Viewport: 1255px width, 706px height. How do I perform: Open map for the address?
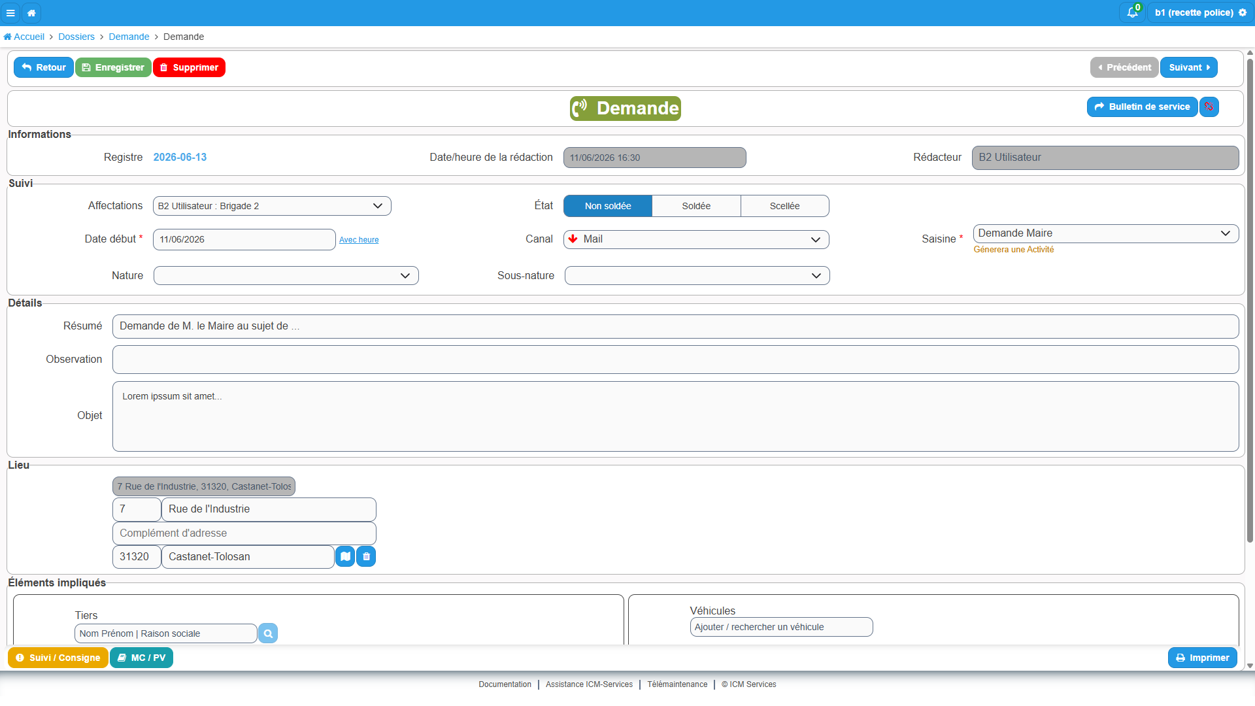(345, 556)
